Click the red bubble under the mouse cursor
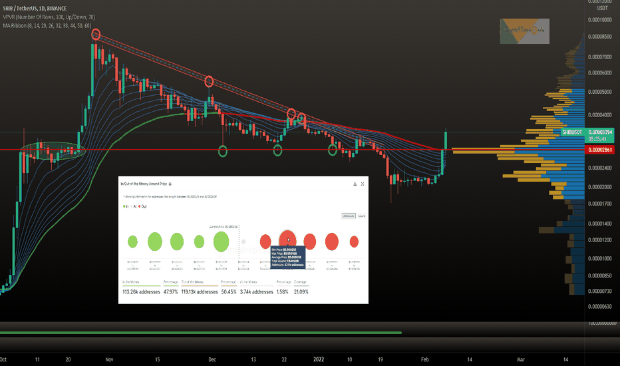The width and height of the screenshot is (620, 366). click(287, 240)
